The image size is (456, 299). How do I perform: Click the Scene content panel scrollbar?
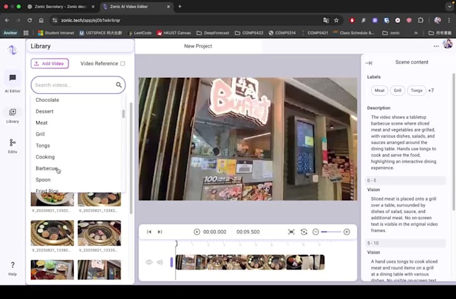click(x=453, y=142)
